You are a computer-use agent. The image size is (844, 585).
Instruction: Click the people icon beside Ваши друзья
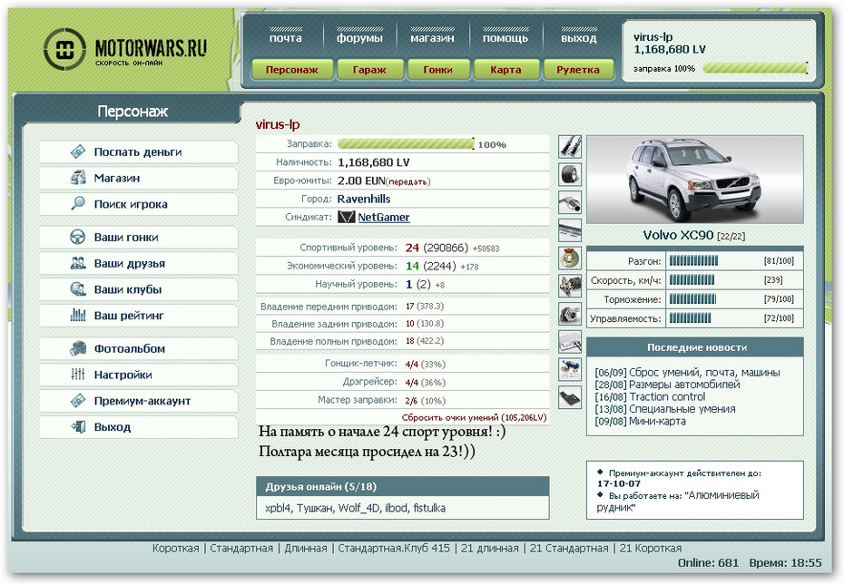click(x=78, y=263)
